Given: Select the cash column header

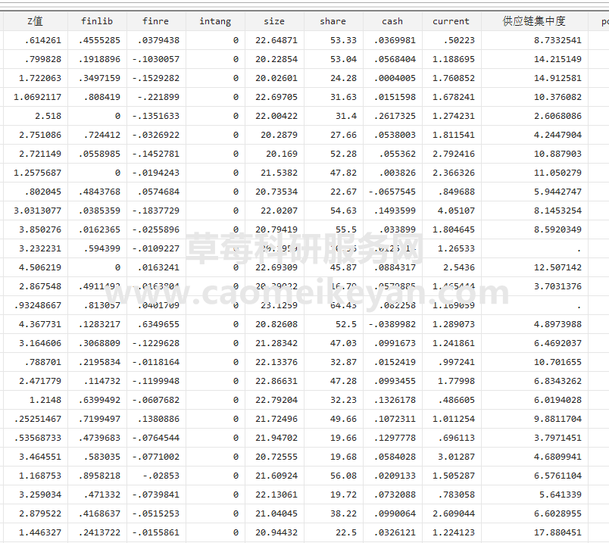Looking at the screenshot, I should pos(392,21).
